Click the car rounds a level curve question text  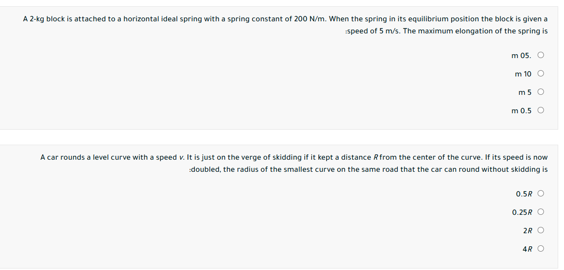294,157
